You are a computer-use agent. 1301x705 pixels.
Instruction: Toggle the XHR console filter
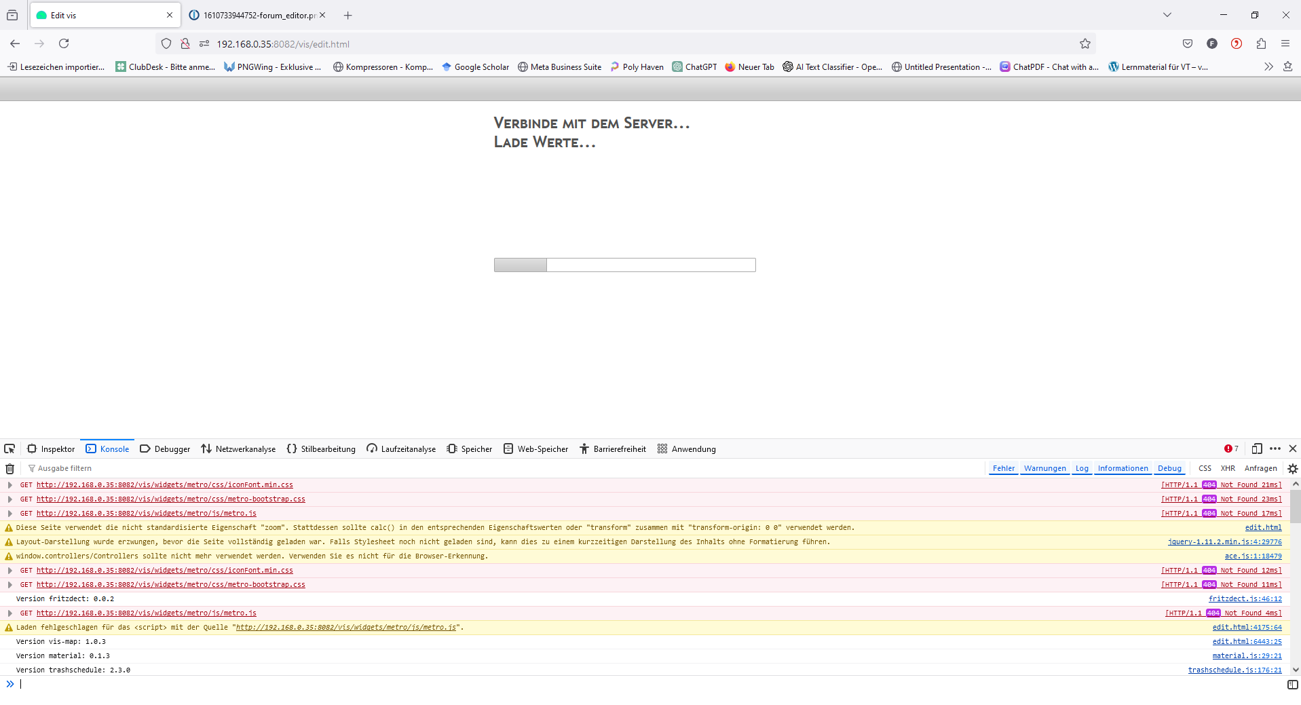point(1227,468)
